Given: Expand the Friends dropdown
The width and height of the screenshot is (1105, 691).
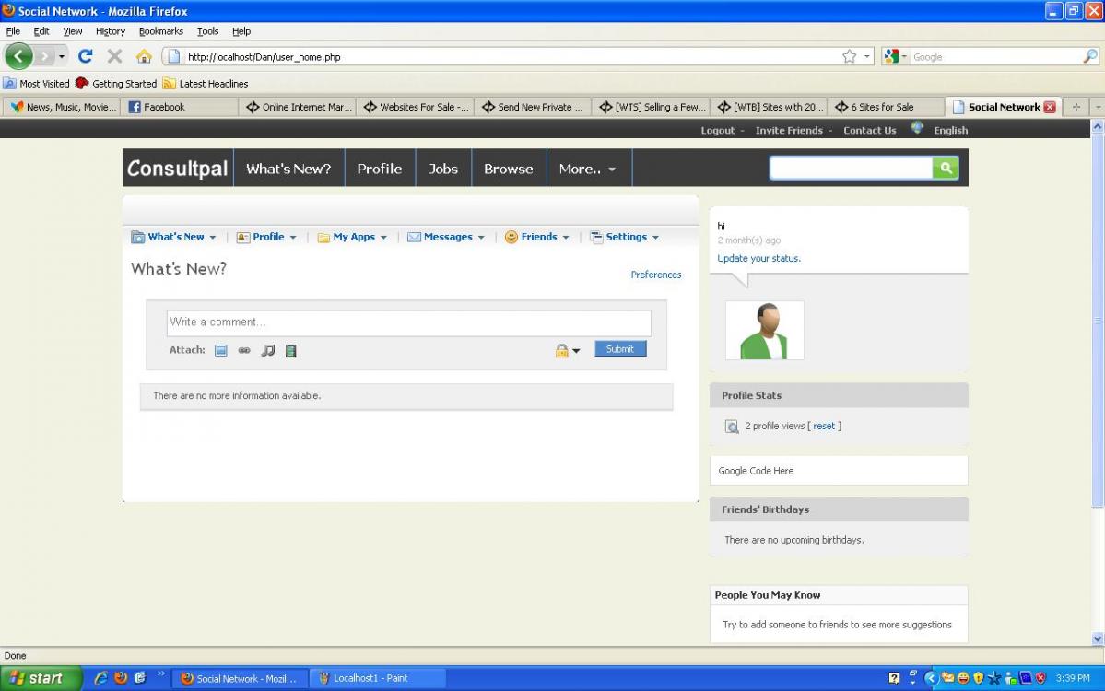Looking at the screenshot, I should (565, 238).
